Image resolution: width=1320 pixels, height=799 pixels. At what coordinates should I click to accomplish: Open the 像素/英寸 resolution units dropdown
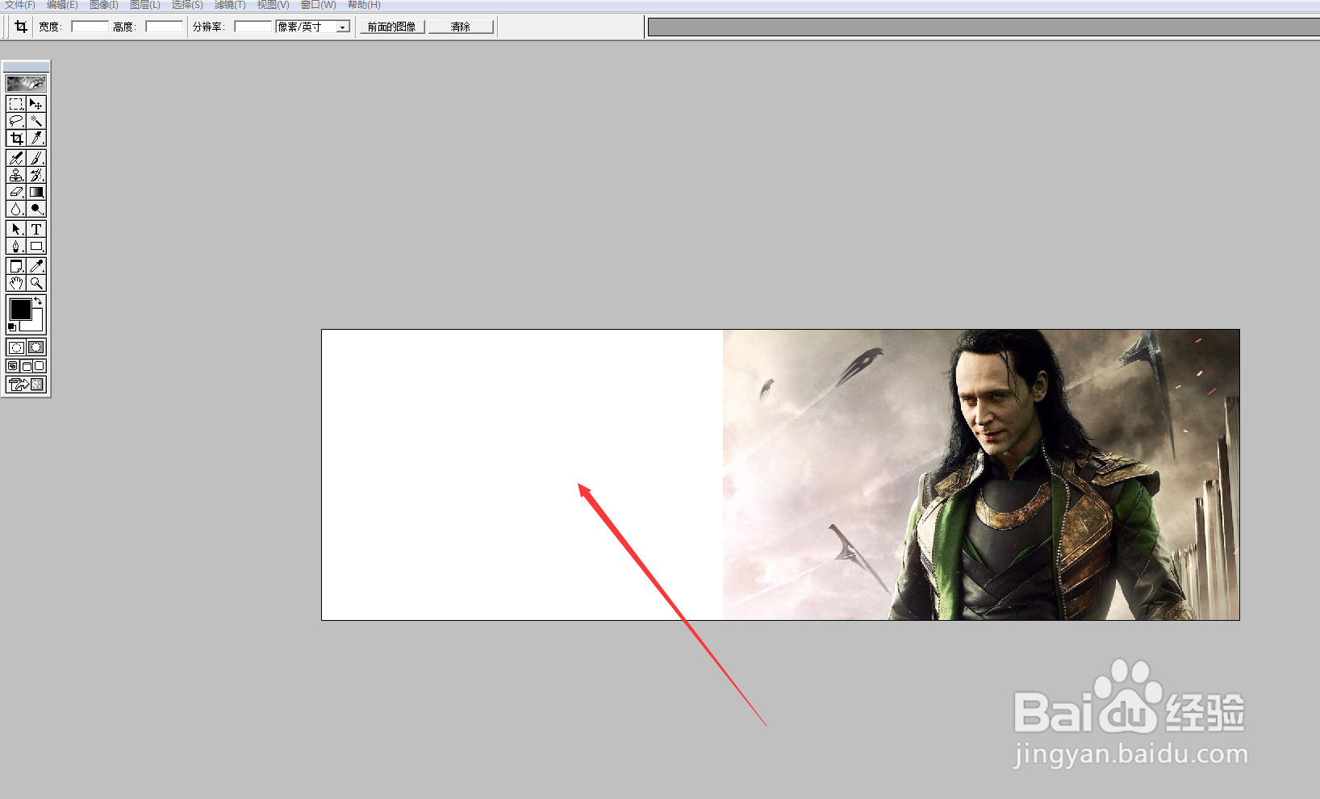[313, 27]
